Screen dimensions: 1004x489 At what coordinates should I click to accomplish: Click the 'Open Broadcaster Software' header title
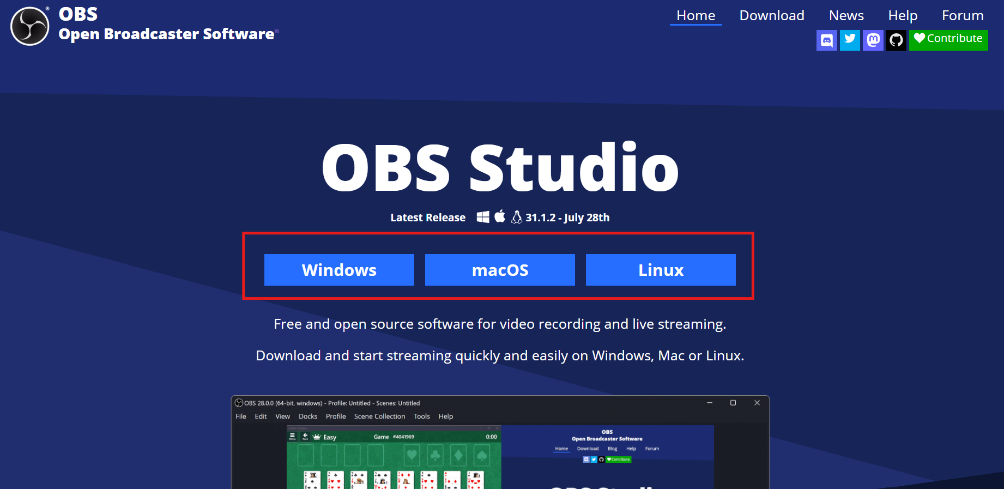[167, 34]
